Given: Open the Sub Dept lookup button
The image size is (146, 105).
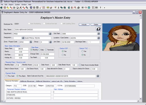Looking at the screenshot, I should 99,34.
